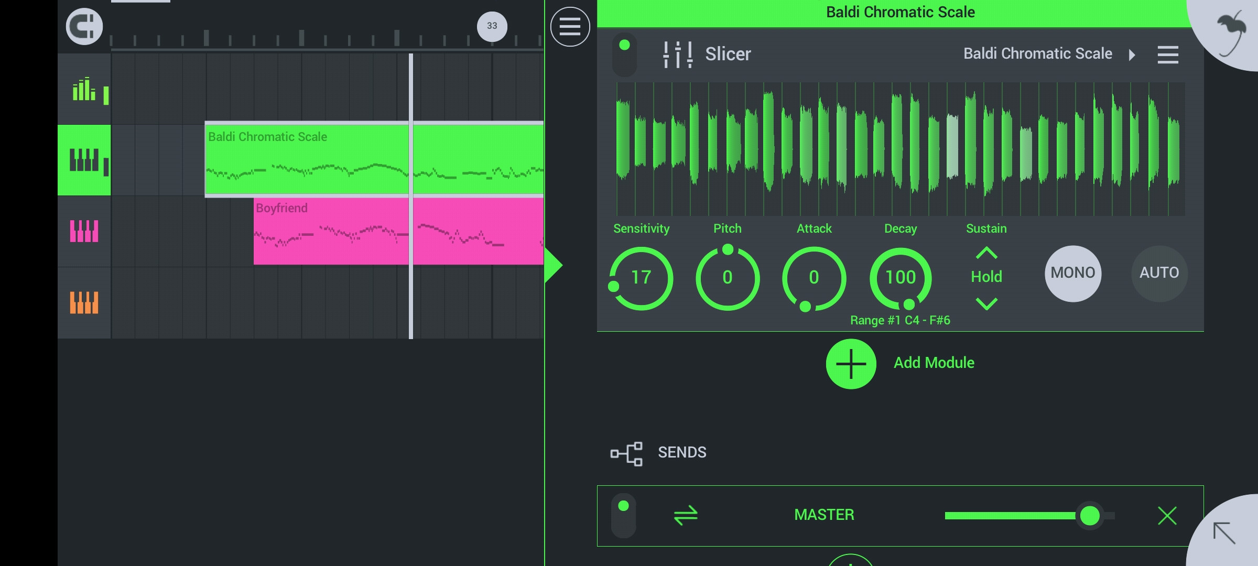Click the Slicer module faders icon
1258x566 pixels.
coord(676,53)
